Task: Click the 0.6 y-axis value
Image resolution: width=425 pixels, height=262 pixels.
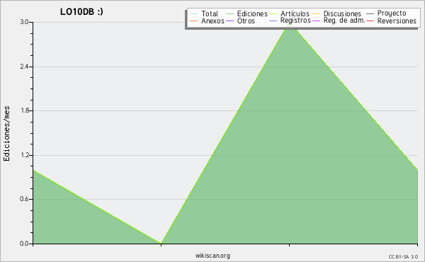Action: pos(24,199)
